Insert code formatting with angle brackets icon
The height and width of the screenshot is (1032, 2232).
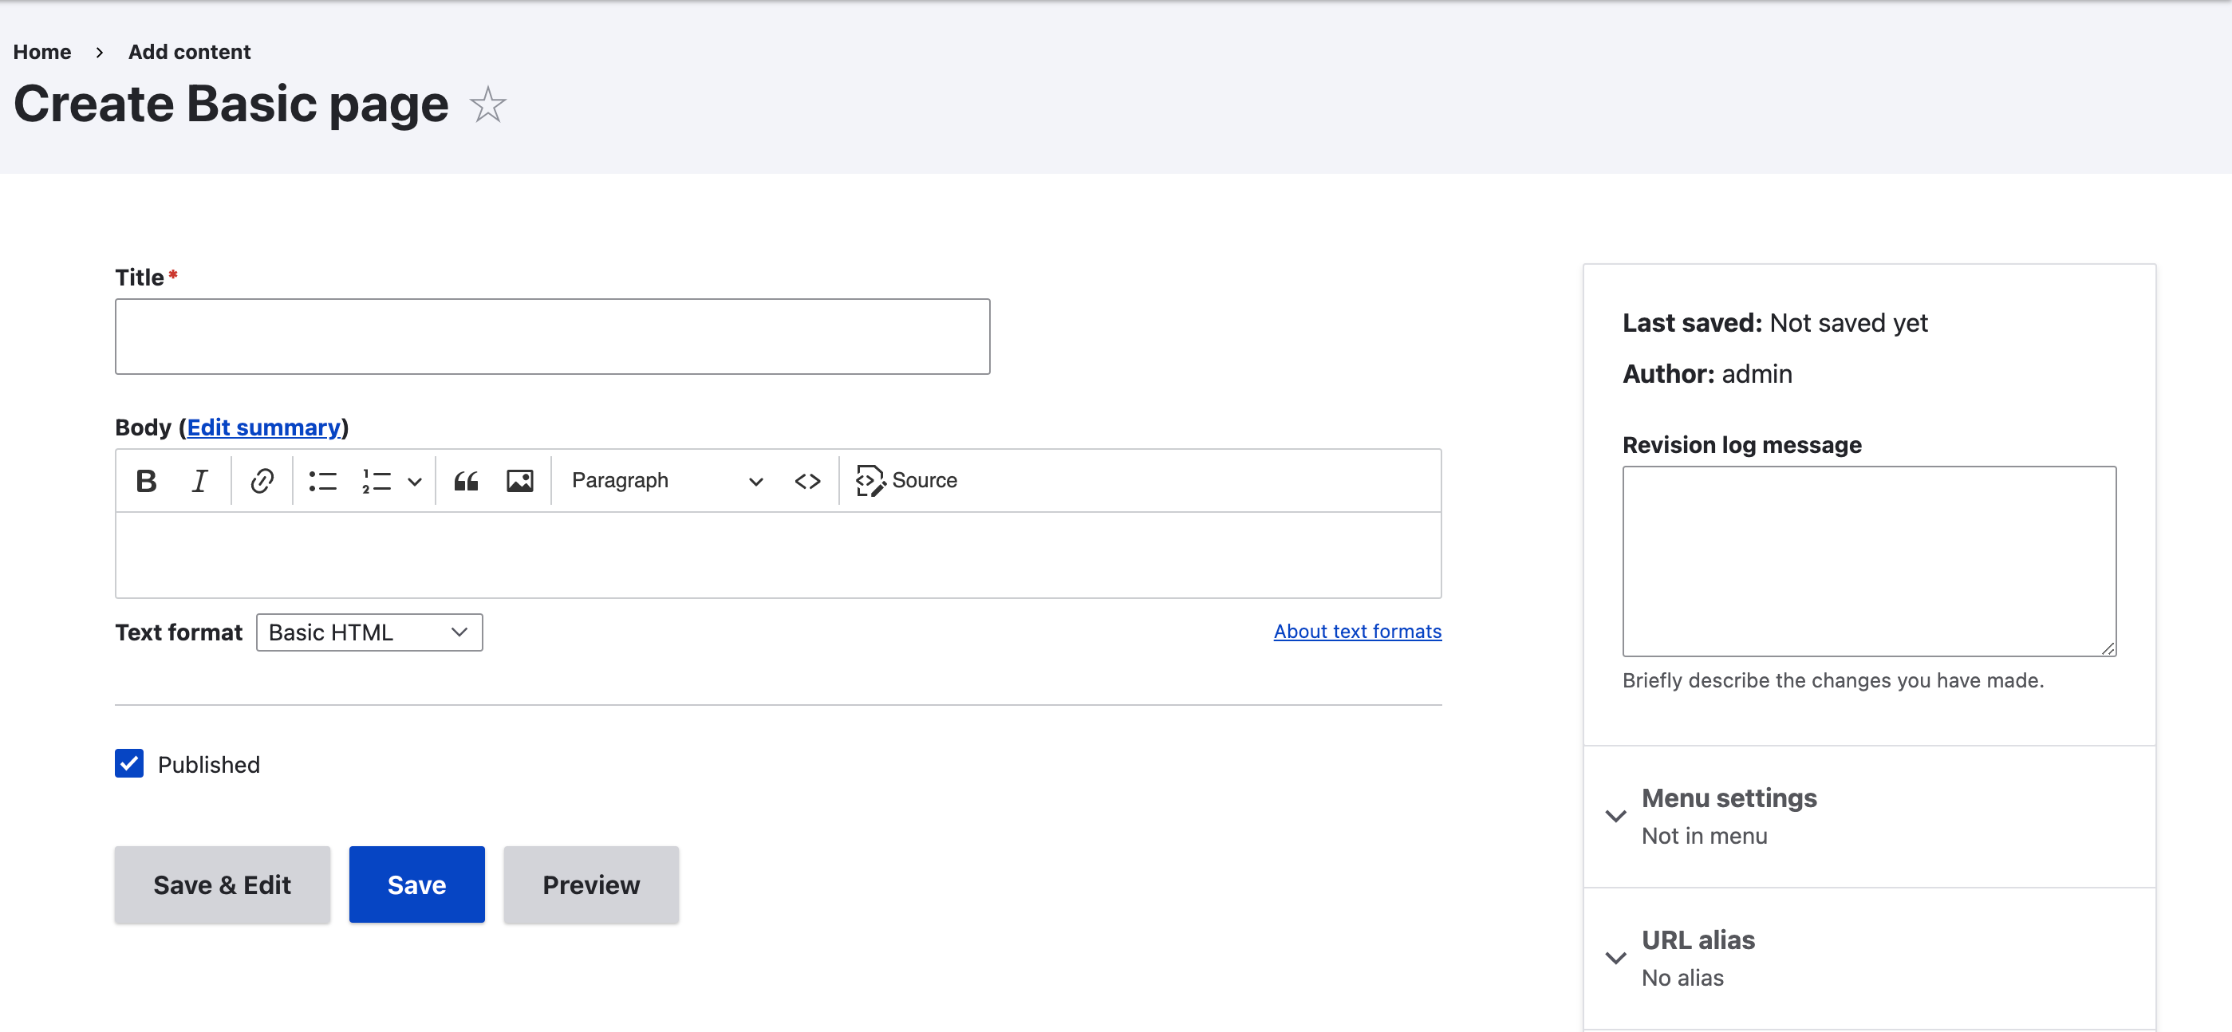click(806, 481)
